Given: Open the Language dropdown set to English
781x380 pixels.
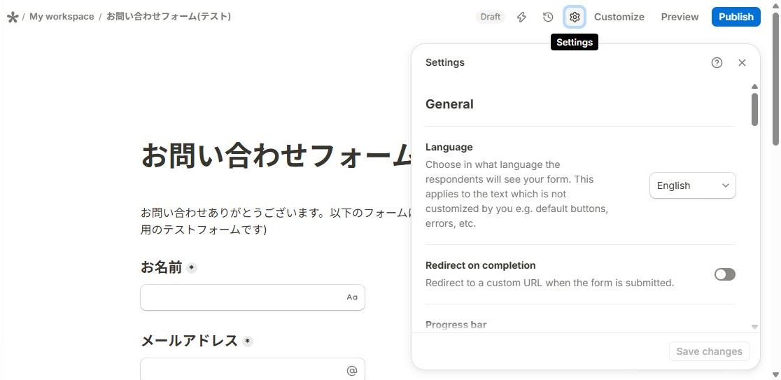Looking at the screenshot, I should 692,185.
